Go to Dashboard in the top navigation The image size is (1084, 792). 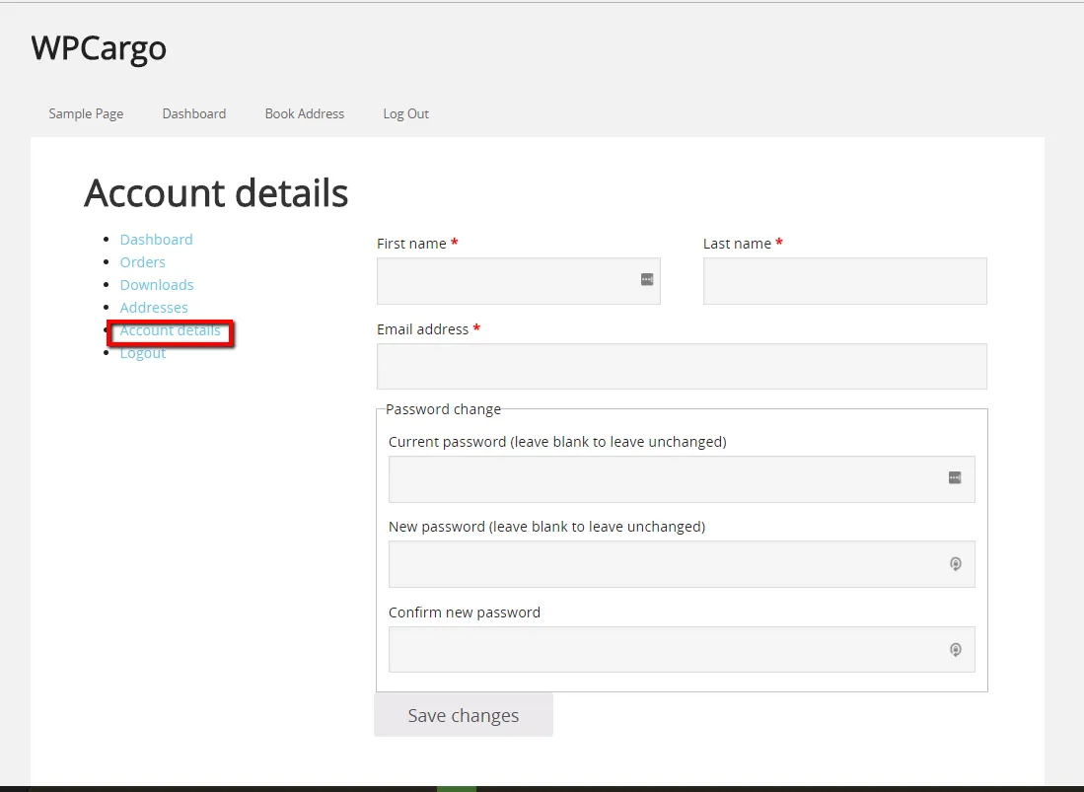pyautogui.click(x=194, y=113)
